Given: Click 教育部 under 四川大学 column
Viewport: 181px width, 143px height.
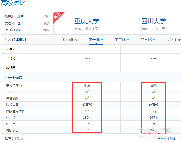Looking at the screenshot, I should tap(154, 105).
